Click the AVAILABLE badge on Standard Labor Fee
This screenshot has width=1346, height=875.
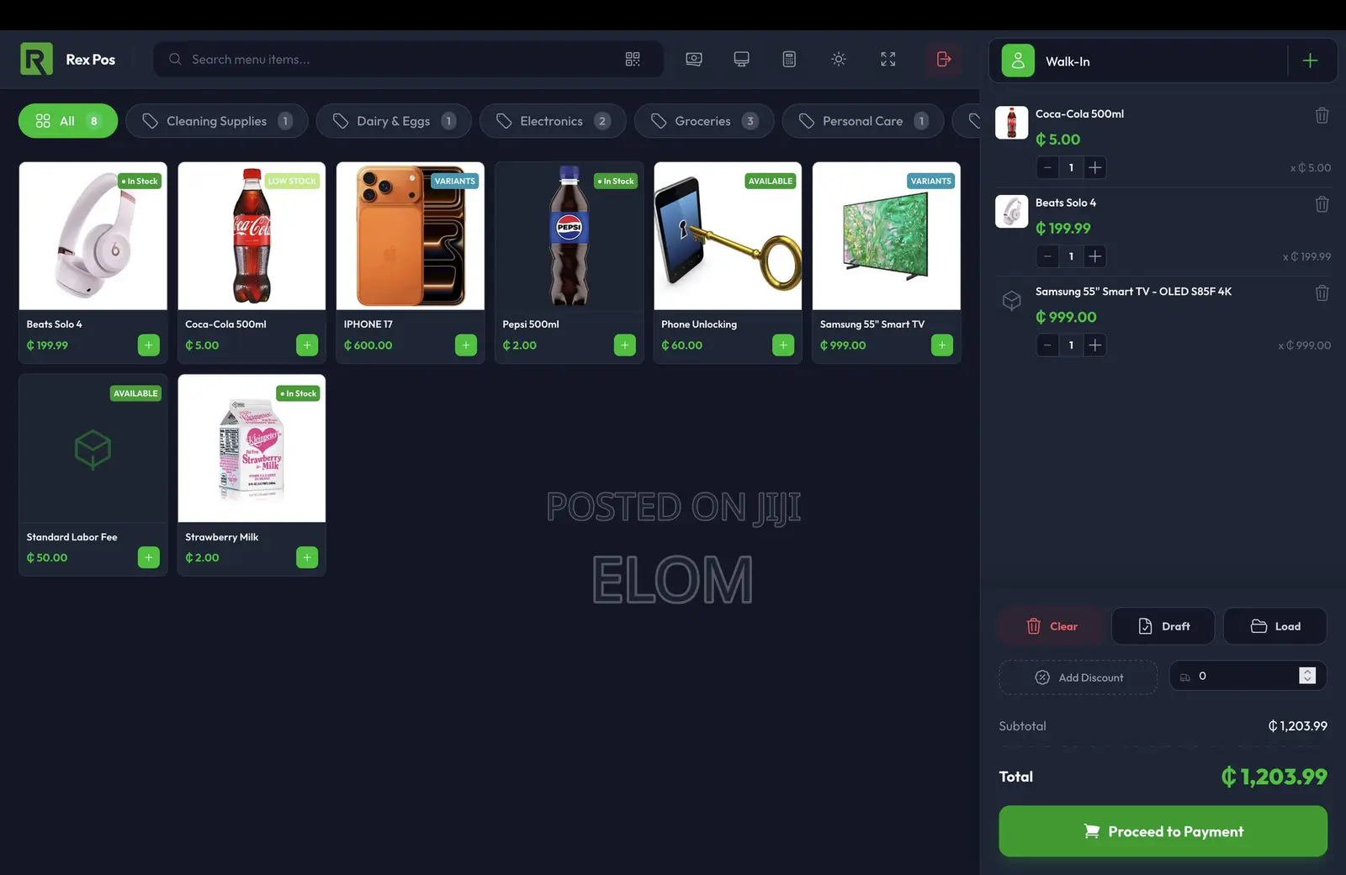click(135, 393)
